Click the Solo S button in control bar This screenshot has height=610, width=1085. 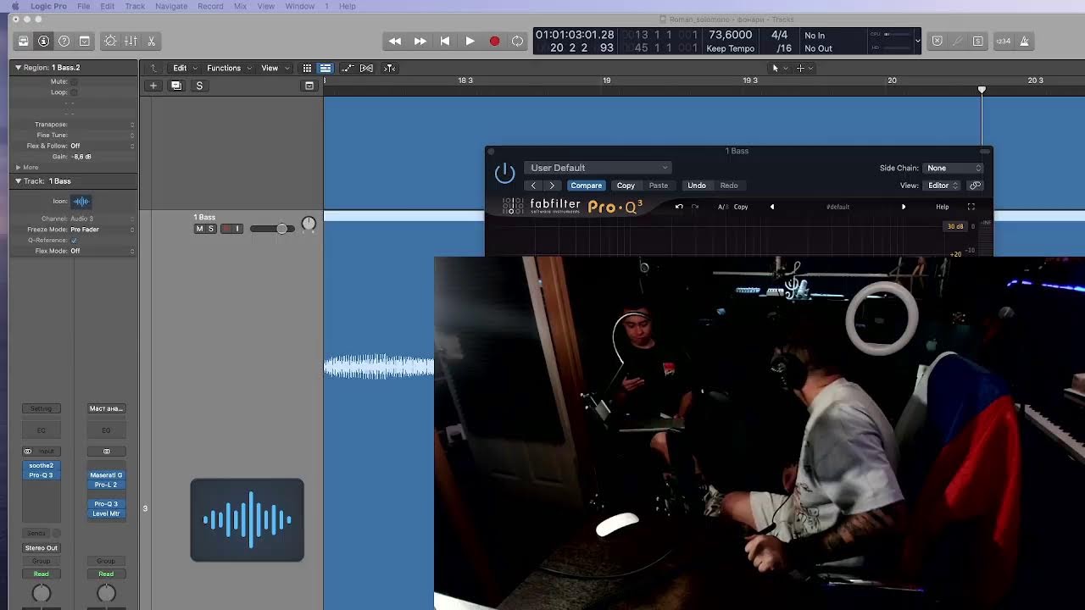click(x=977, y=41)
